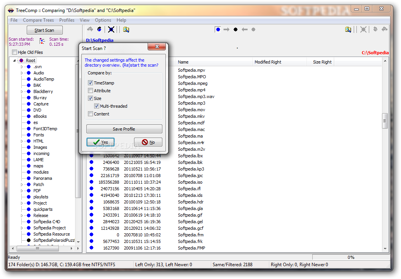Open the File menu
The image size is (401, 279).
click(14, 20)
